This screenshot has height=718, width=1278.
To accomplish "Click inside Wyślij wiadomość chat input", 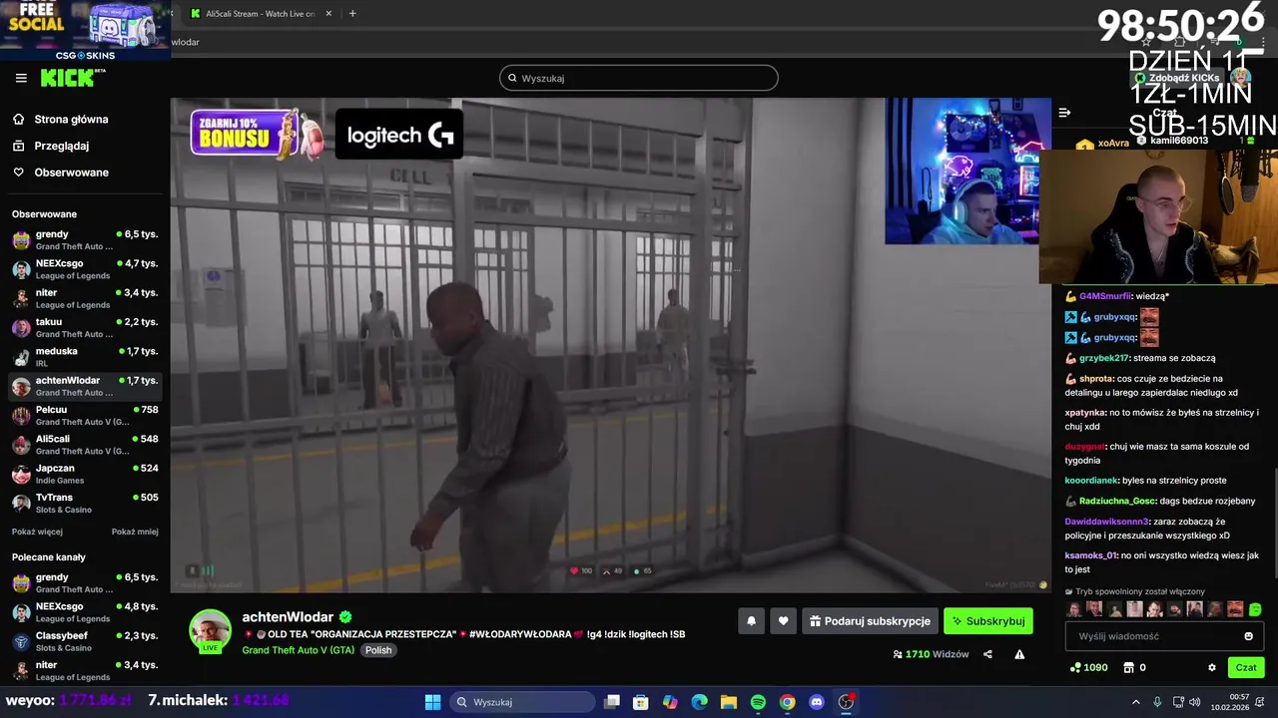I will 1151,636.
